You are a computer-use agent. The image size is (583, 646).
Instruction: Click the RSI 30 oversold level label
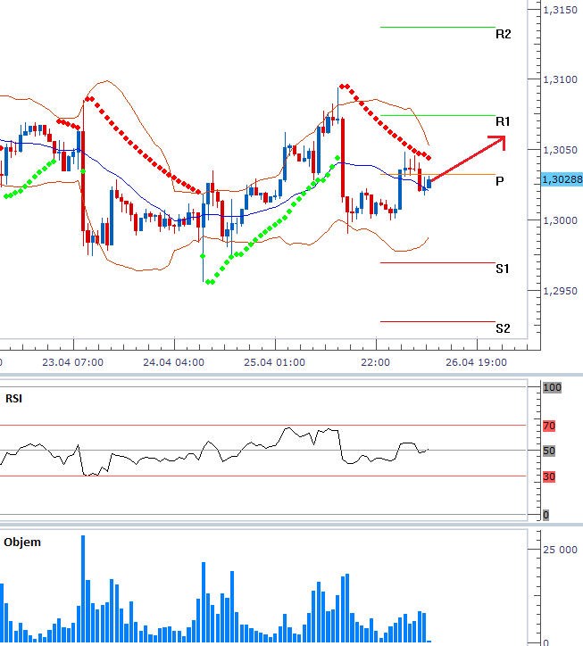coord(549,476)
